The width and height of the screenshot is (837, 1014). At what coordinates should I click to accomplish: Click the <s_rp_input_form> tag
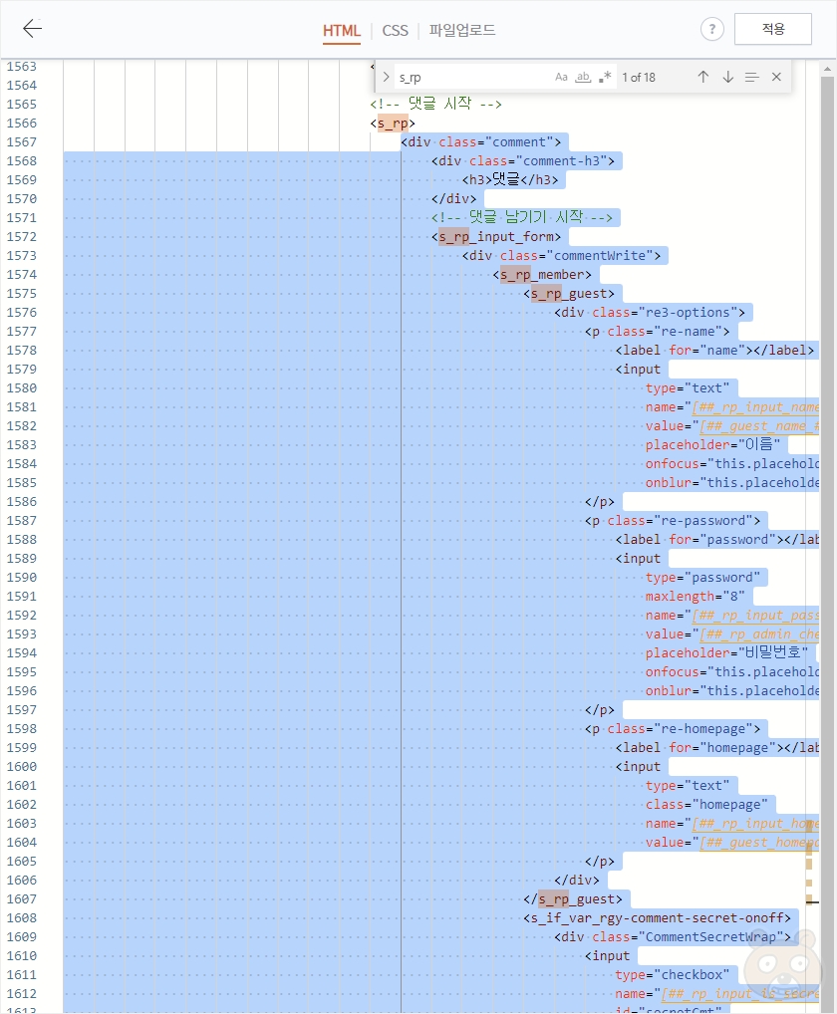point(496,237)
